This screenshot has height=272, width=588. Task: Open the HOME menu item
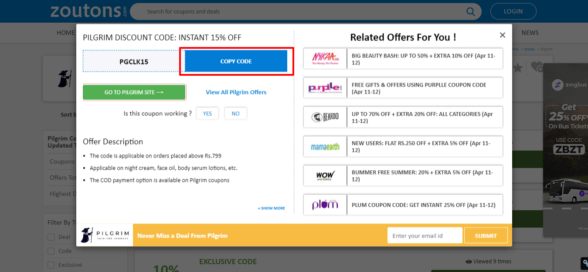65,32
